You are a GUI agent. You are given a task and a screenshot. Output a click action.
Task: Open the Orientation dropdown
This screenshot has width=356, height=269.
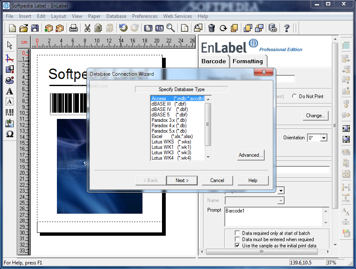[324, 138]
